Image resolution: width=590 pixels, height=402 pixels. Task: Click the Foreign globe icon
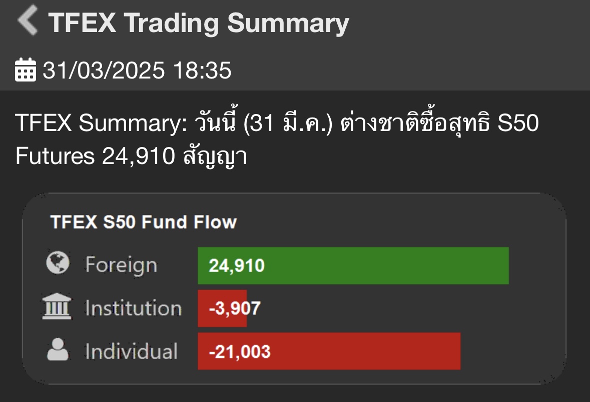tap(58, 263)
